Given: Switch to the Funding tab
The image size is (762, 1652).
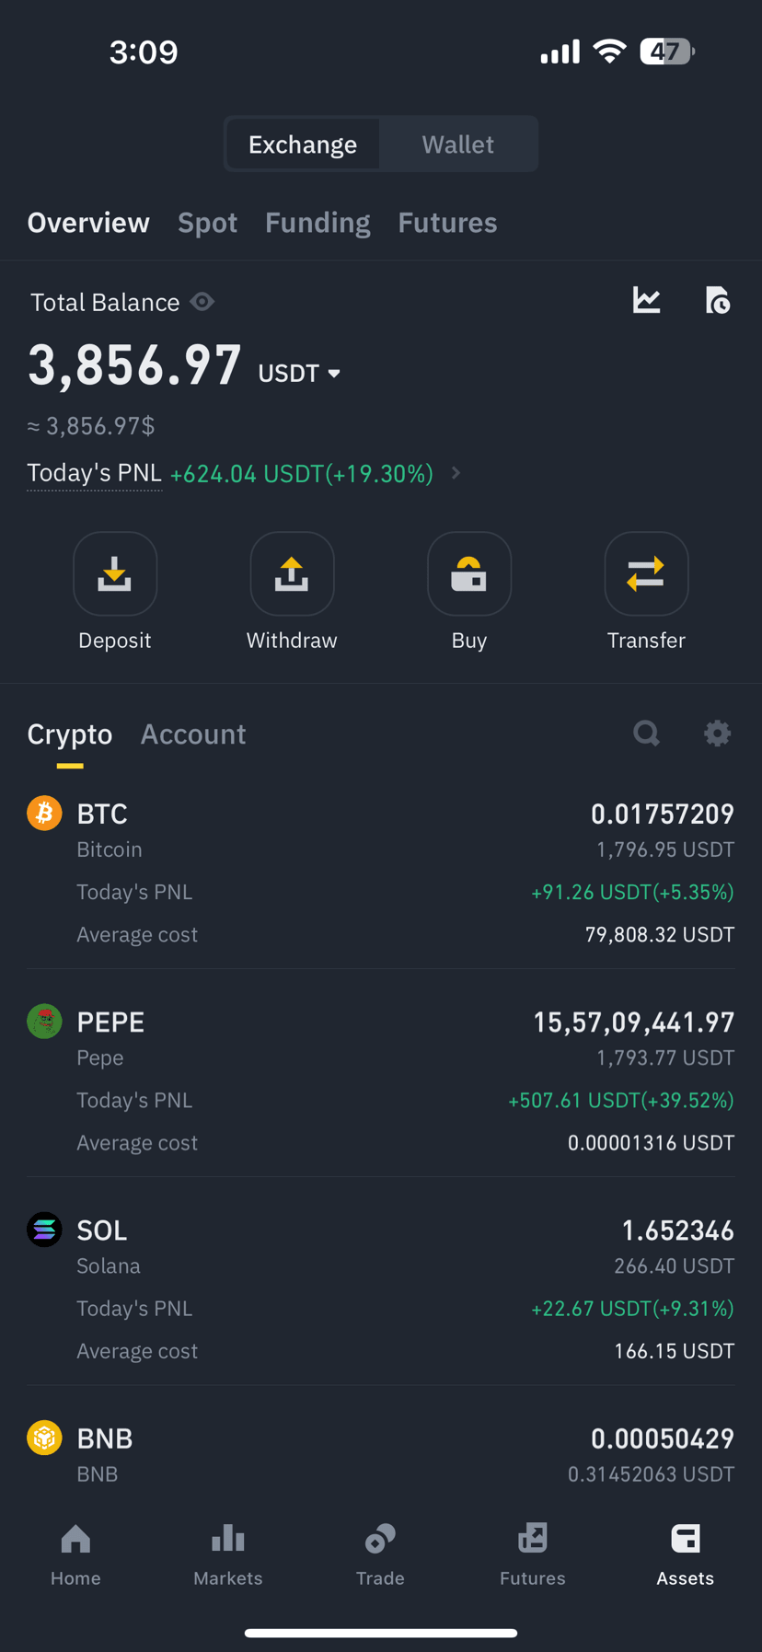Looking at the screenshot, I should pos(317,223).
